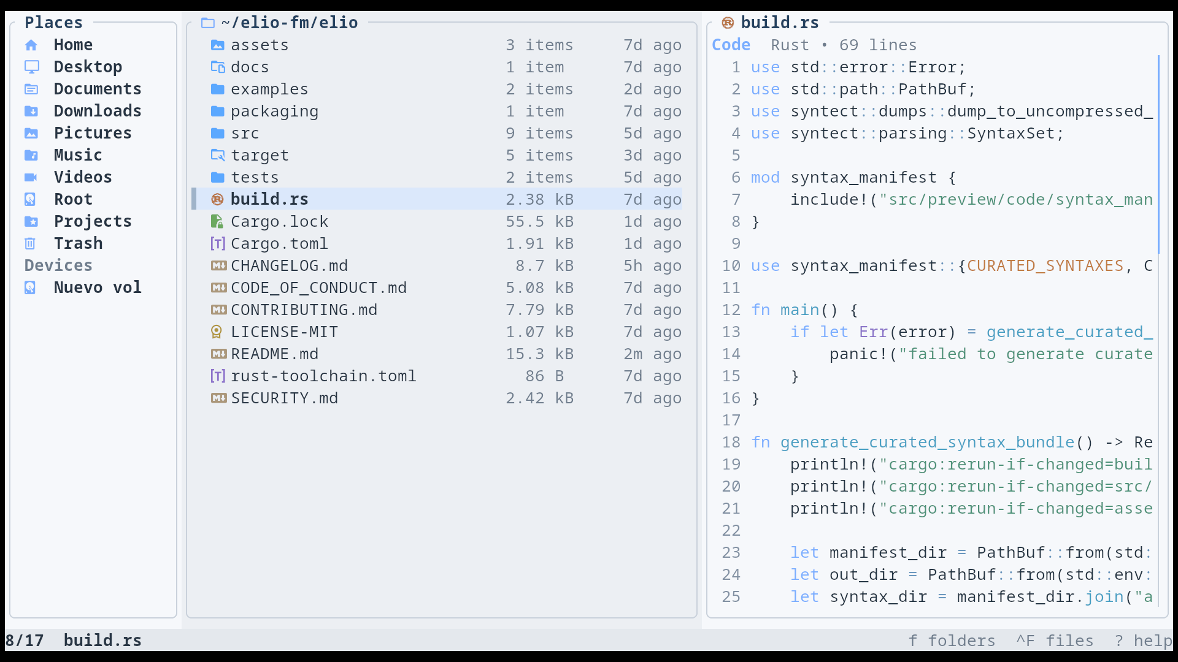Select the README.md file name

coord(274,354)
